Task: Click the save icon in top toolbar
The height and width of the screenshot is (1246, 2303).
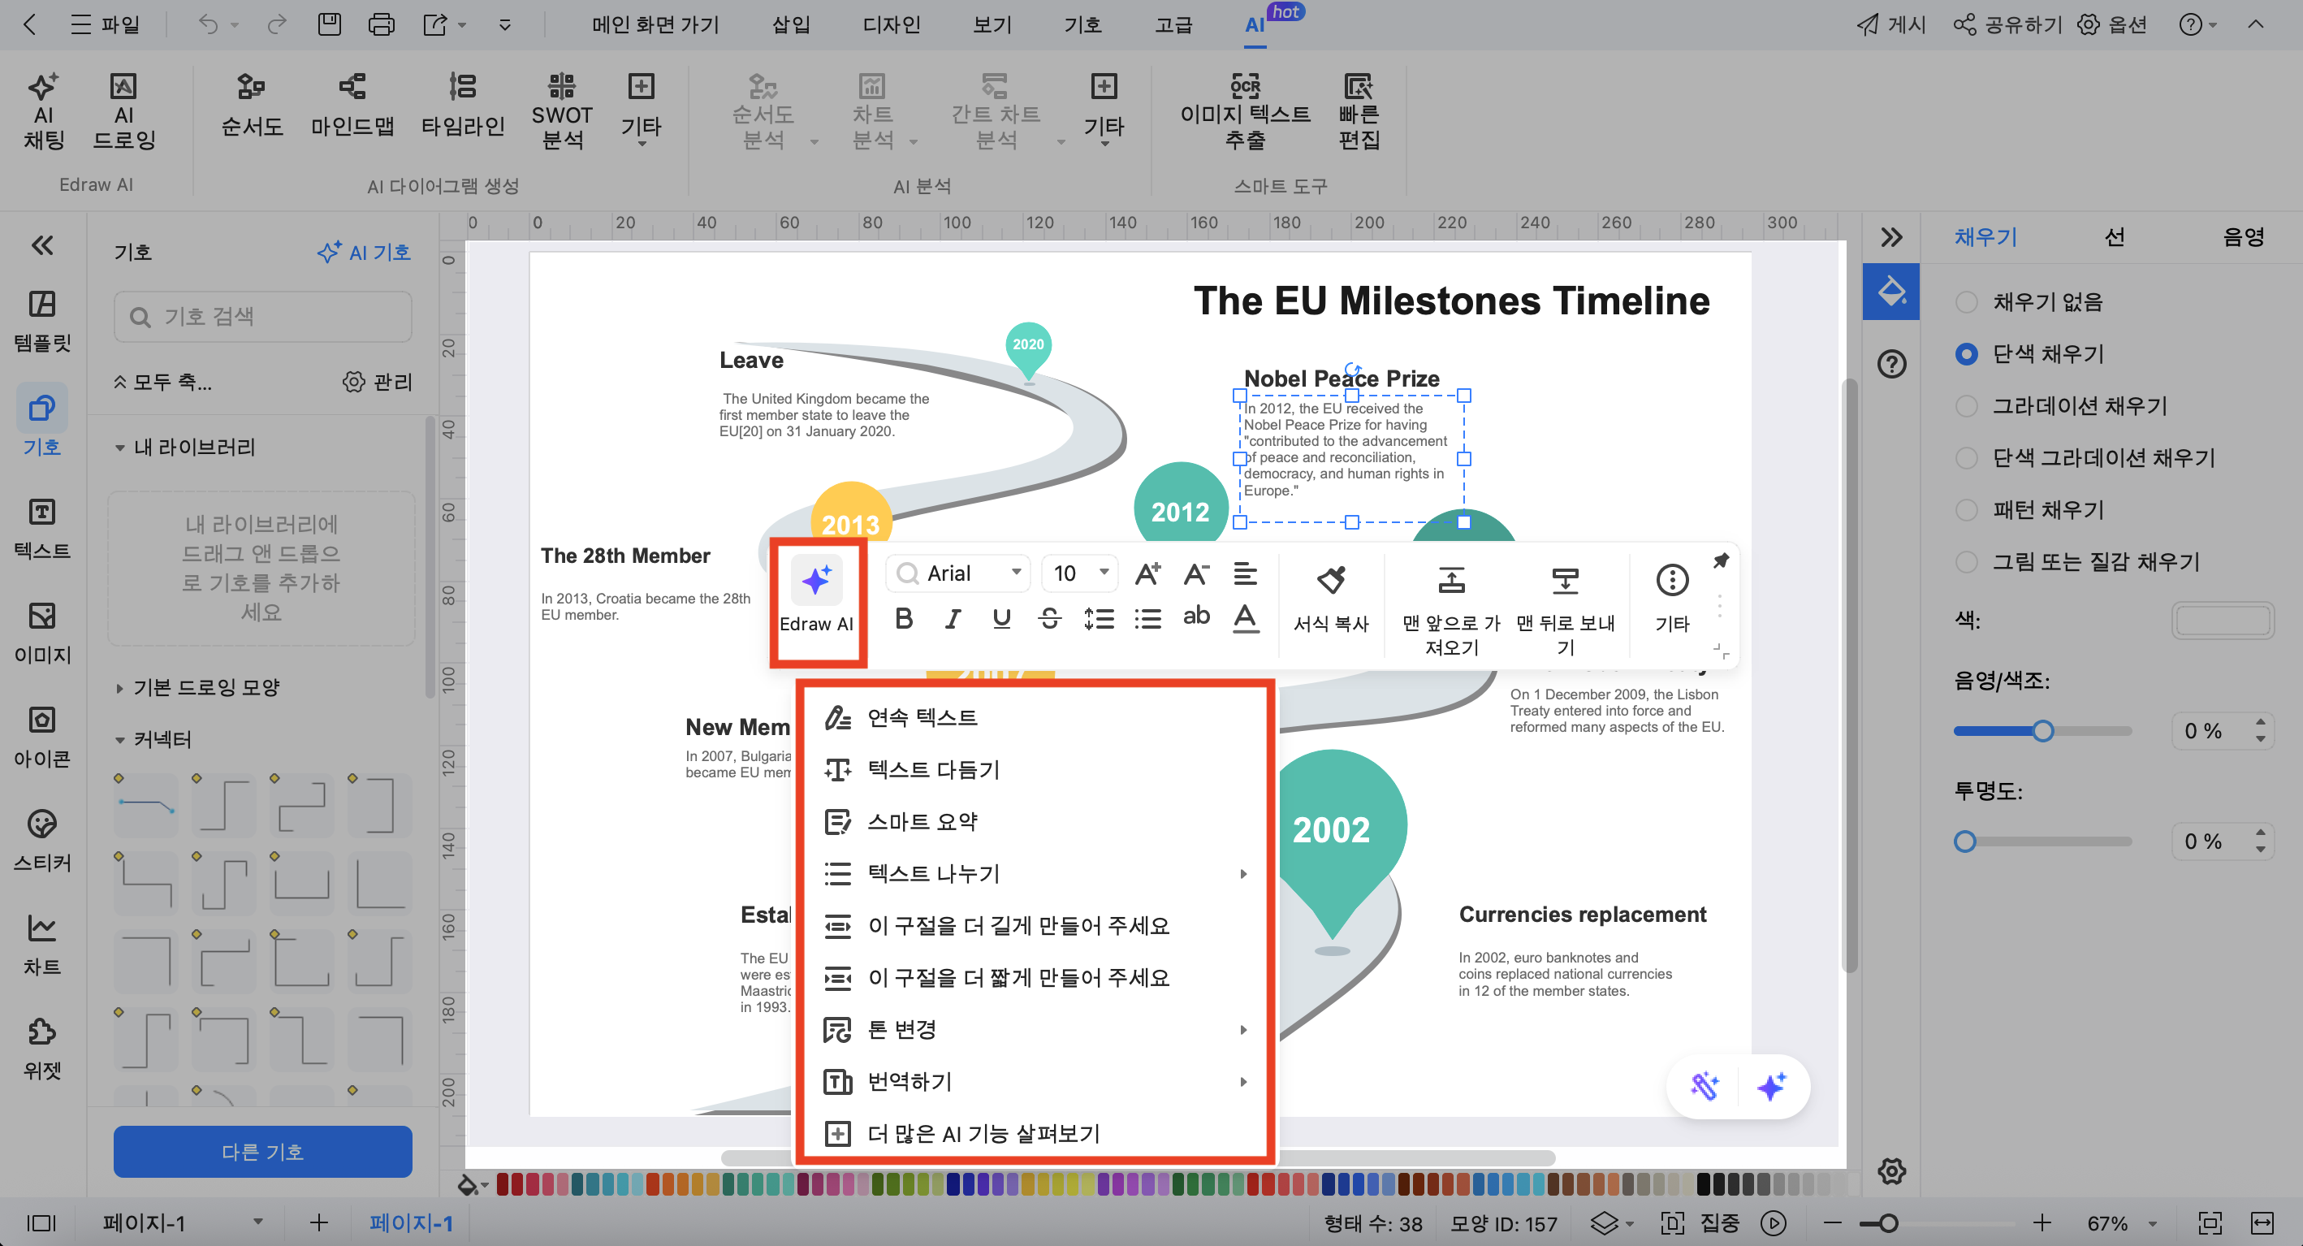Action: (329, 24)
